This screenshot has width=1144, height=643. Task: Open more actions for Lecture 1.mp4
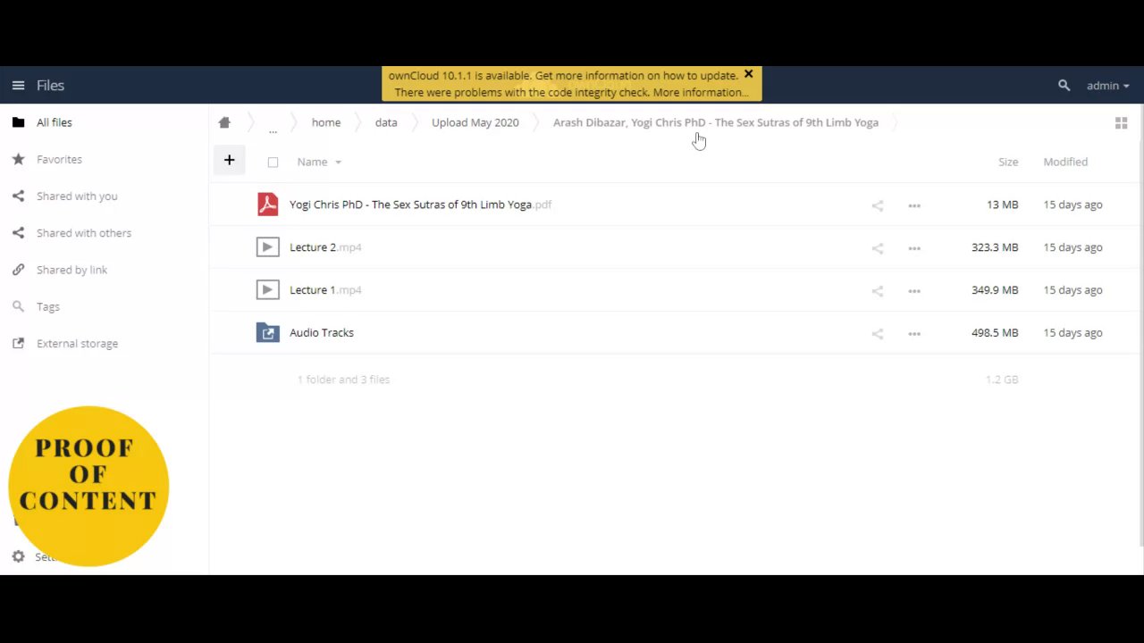(x=914, y=291)
